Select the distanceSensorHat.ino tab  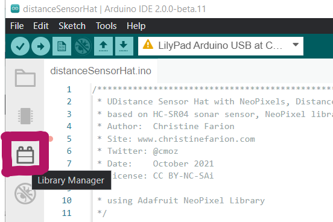point(101,71)
